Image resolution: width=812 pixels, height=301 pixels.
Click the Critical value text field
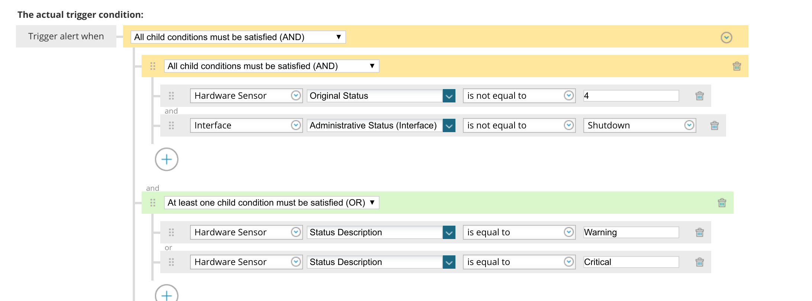631,262
